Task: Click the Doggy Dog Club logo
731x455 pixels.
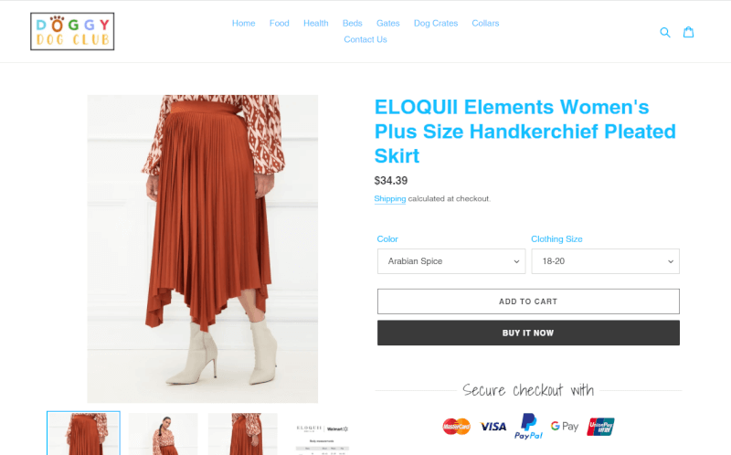Action: 72,31
